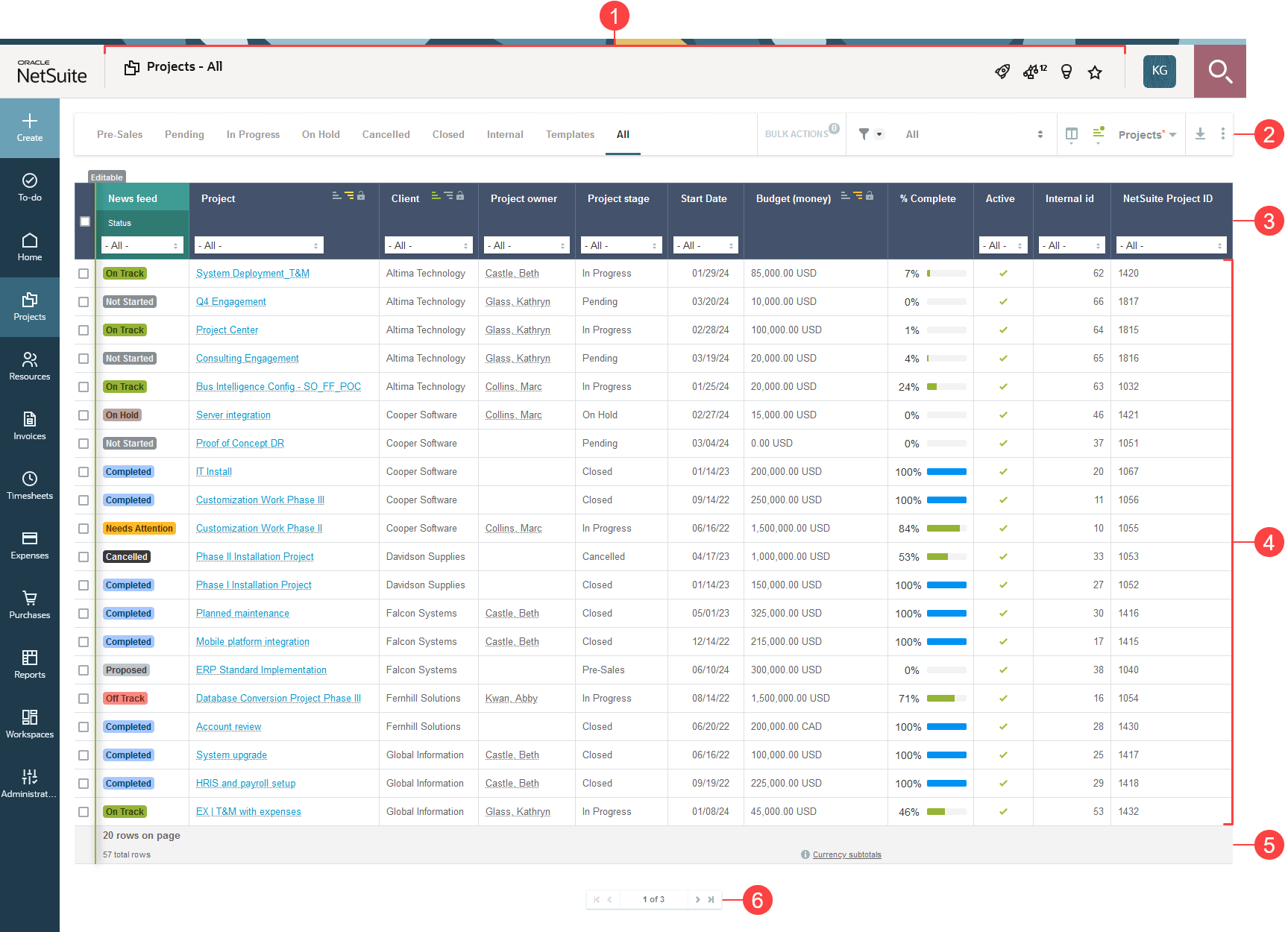Open the KG user avatar
This screenshot has height=932, width=1285.
(1160, 71)
